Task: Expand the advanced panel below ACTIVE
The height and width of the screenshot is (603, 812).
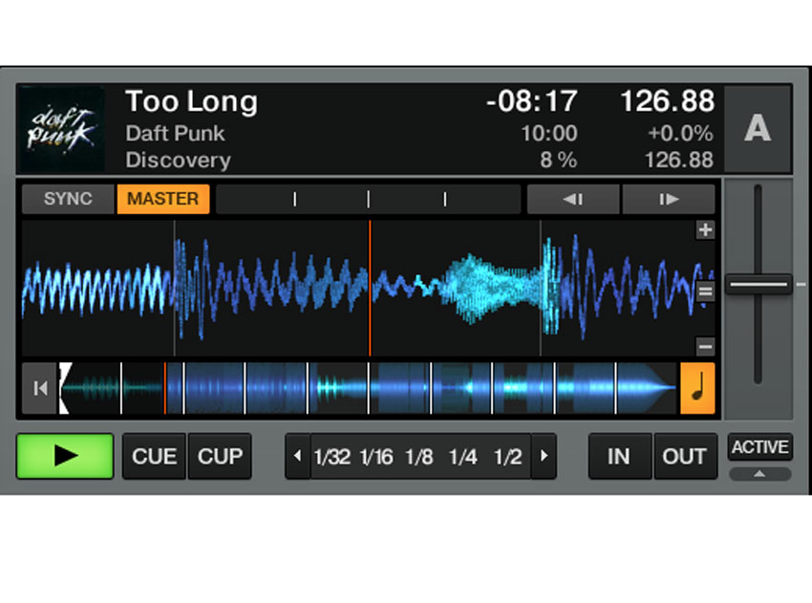Action: coord(759,473)
